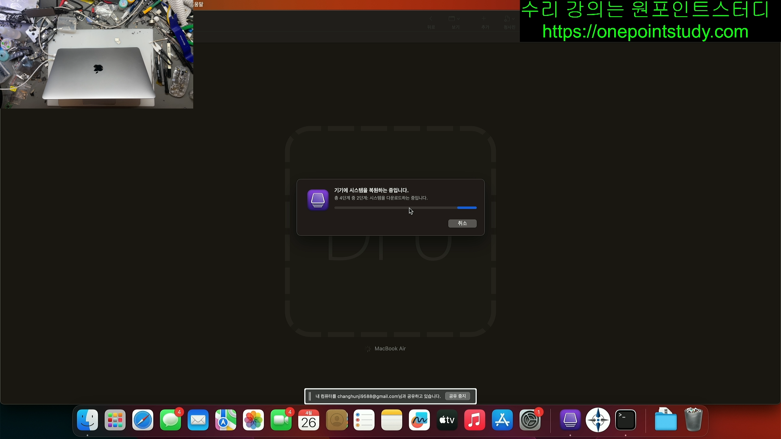Open the Trash in the Dock
Screen dimensions: 781x439
tap(694, 419)
